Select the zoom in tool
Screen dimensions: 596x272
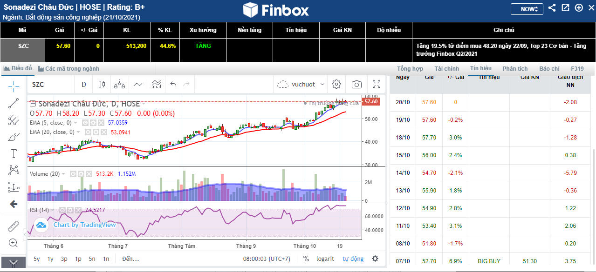(14, 243)
